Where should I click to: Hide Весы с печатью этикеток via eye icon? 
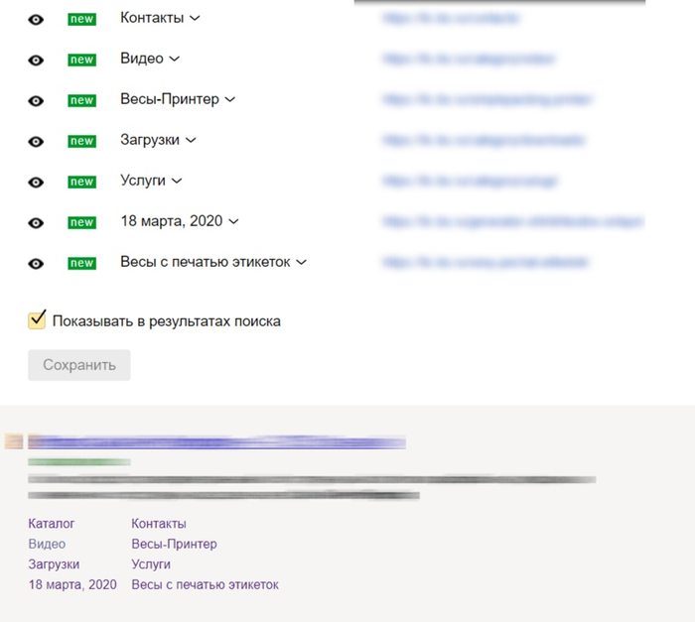[x=36, y=263]
